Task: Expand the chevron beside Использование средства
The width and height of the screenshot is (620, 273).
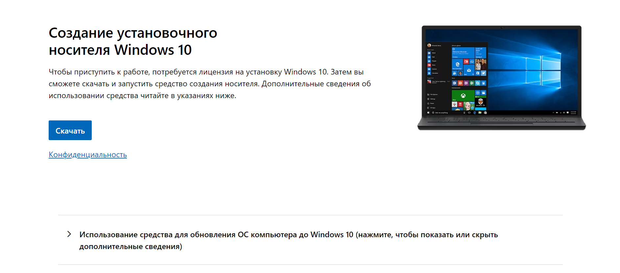Action: coord(69,234)
